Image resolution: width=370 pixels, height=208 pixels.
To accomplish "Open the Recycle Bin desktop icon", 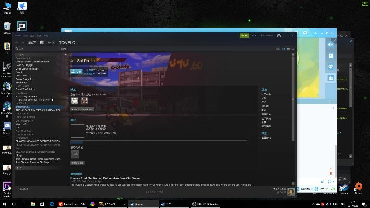I will click(7, 28).
